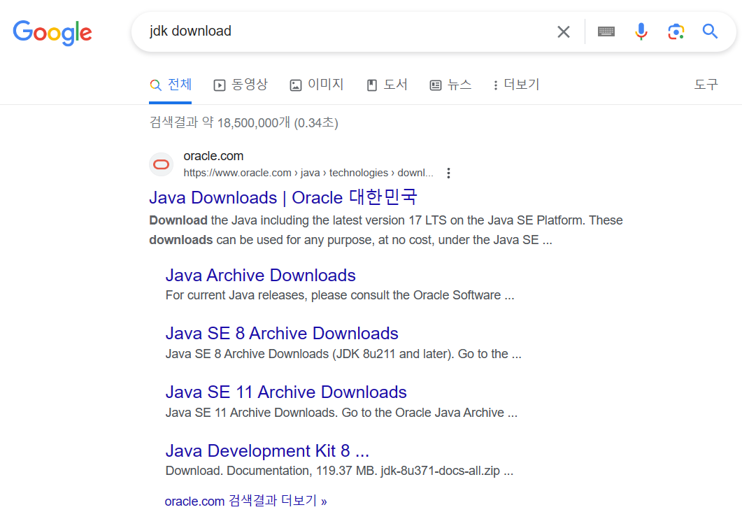The width and height of the screenshot is (742, 512).
Task: Open the Java SE 11 Archive Downloads link
Action: coord(285,392)
